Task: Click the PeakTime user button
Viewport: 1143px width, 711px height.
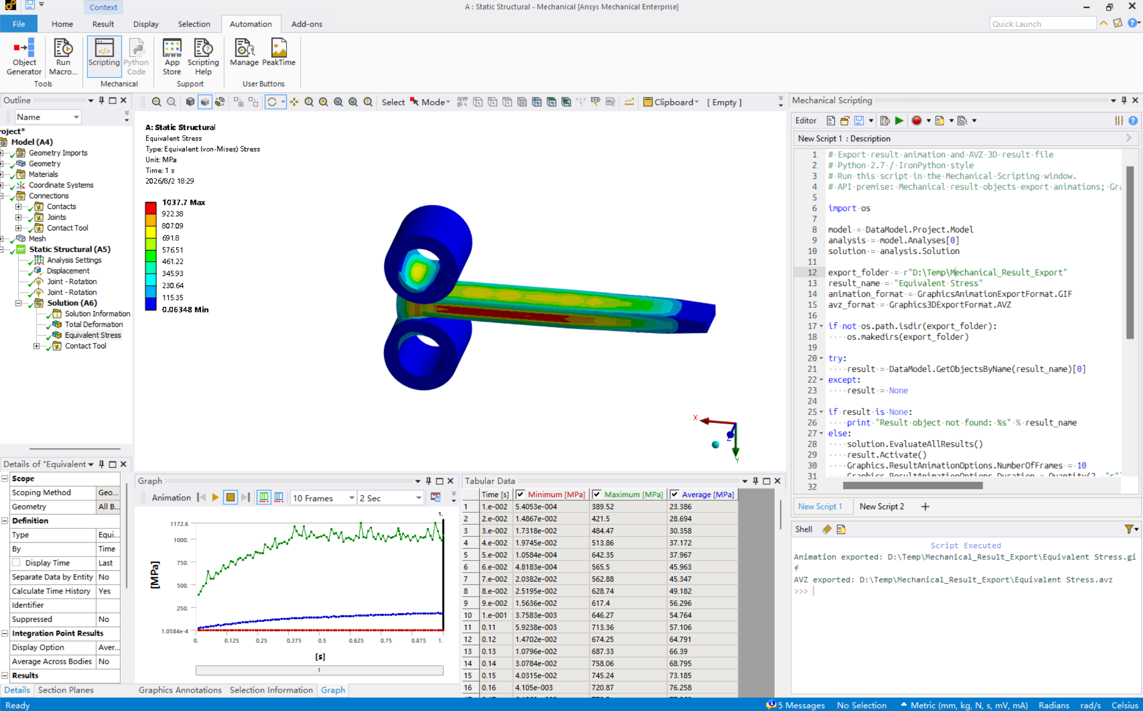Action: tap(279, 53)
